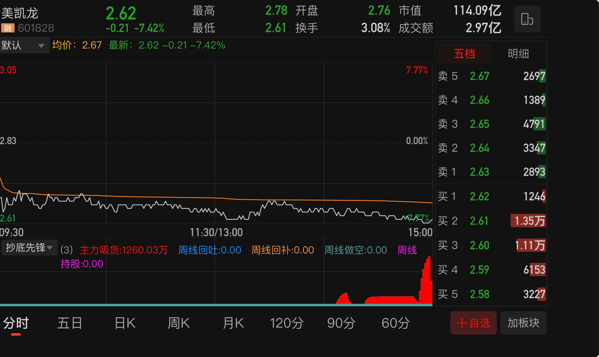
Task: Click the device switch icon at top right
Action: (x=527, y=19)
